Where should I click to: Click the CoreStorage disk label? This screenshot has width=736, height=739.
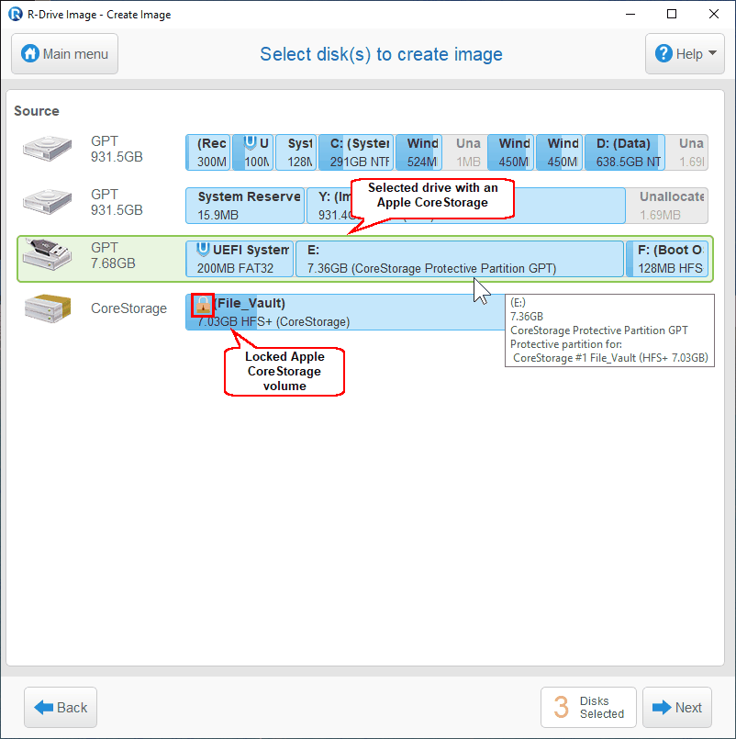click(x=128, y=308)
